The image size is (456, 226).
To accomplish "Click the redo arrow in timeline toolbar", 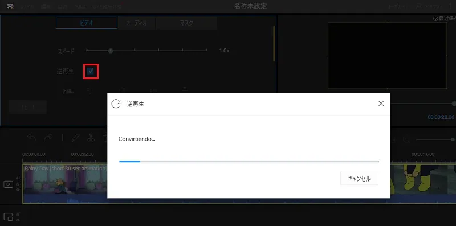I will [x=48, y=138].
